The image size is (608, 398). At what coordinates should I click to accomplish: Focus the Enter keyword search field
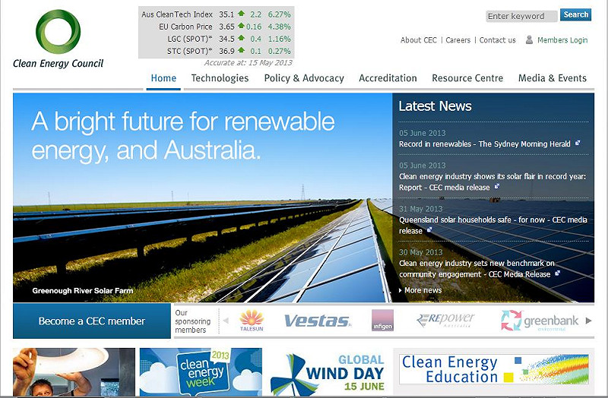(521, 16)
